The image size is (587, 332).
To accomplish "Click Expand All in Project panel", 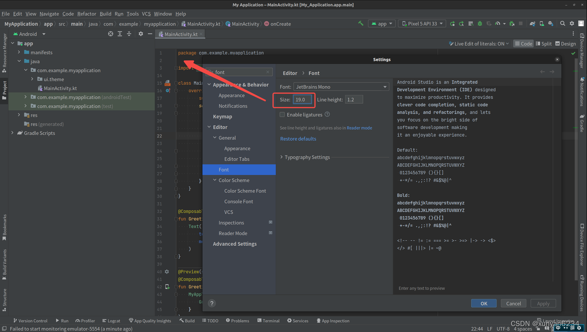I will coord(120,34).
